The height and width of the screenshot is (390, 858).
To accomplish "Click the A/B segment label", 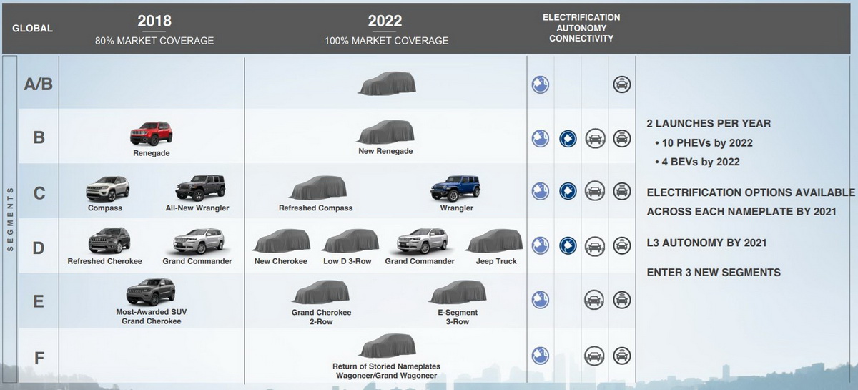I will coord(39,84).
